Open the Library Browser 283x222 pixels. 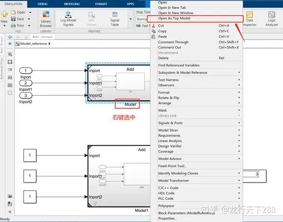click(46, 19)
